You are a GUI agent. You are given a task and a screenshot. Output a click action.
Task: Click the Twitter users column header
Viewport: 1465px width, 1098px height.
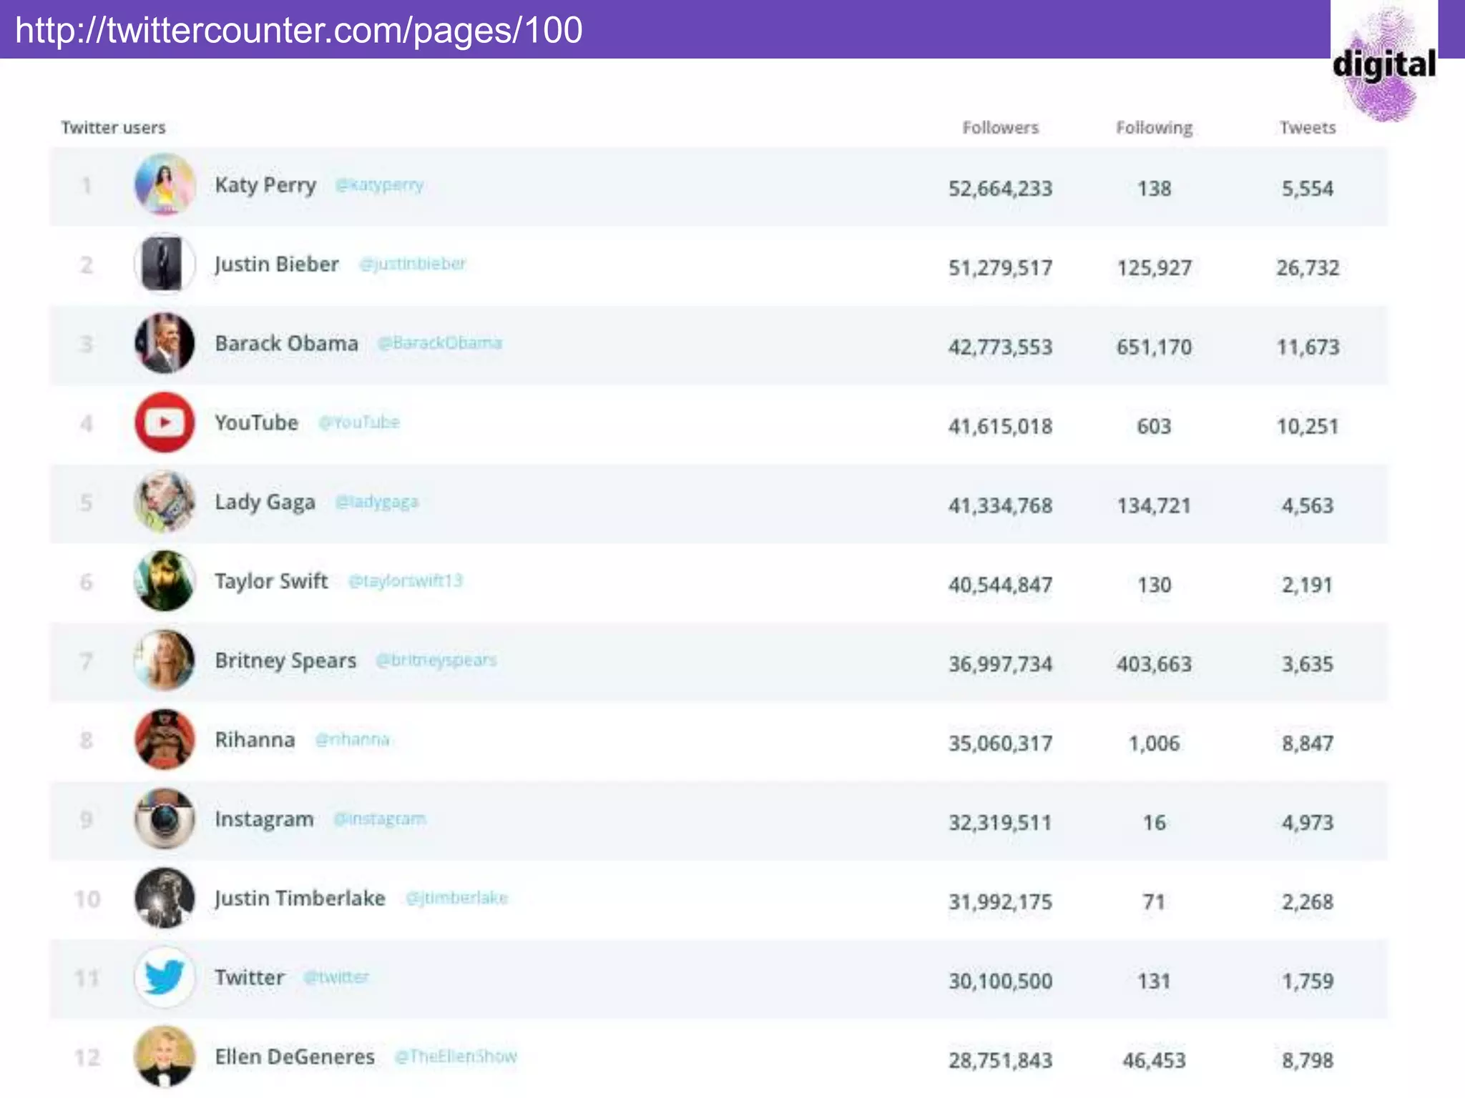tap(113, 128)
